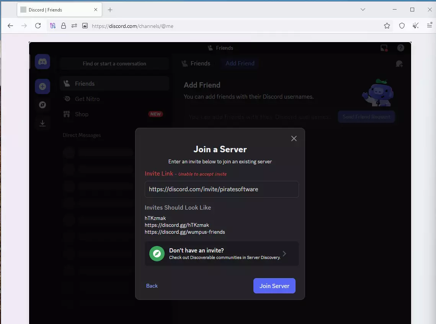Click the address bar URL
Viewport: 436px width, 324px height.
(132, 26)
